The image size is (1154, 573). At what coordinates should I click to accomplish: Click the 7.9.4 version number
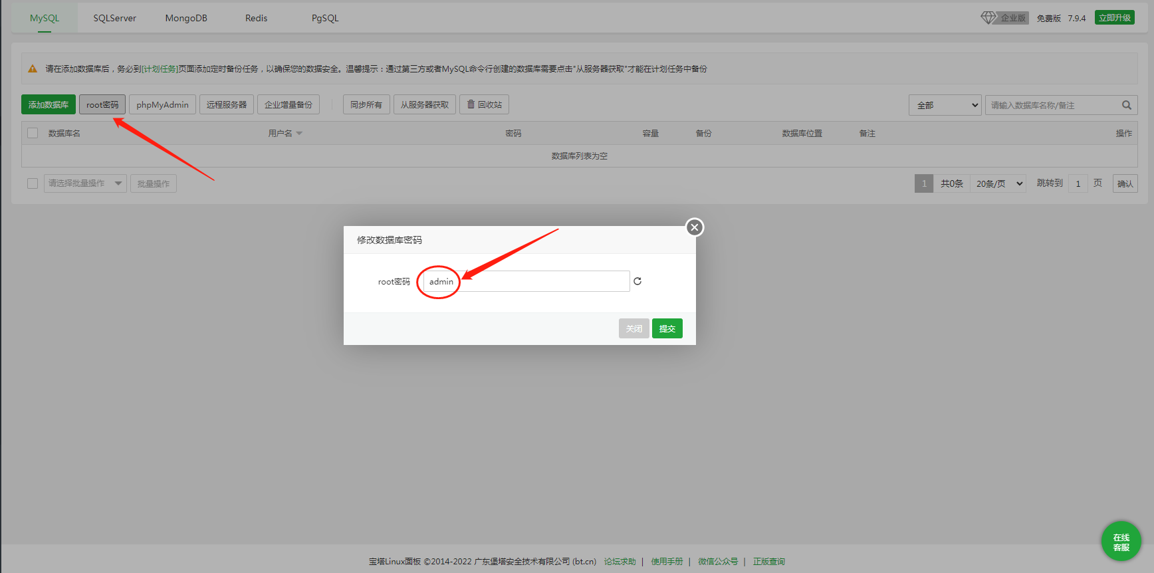pos(1077,19)
